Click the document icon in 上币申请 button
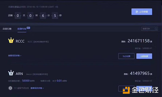The height and width of the screenshot is (97, 162). tap(137, 12)
